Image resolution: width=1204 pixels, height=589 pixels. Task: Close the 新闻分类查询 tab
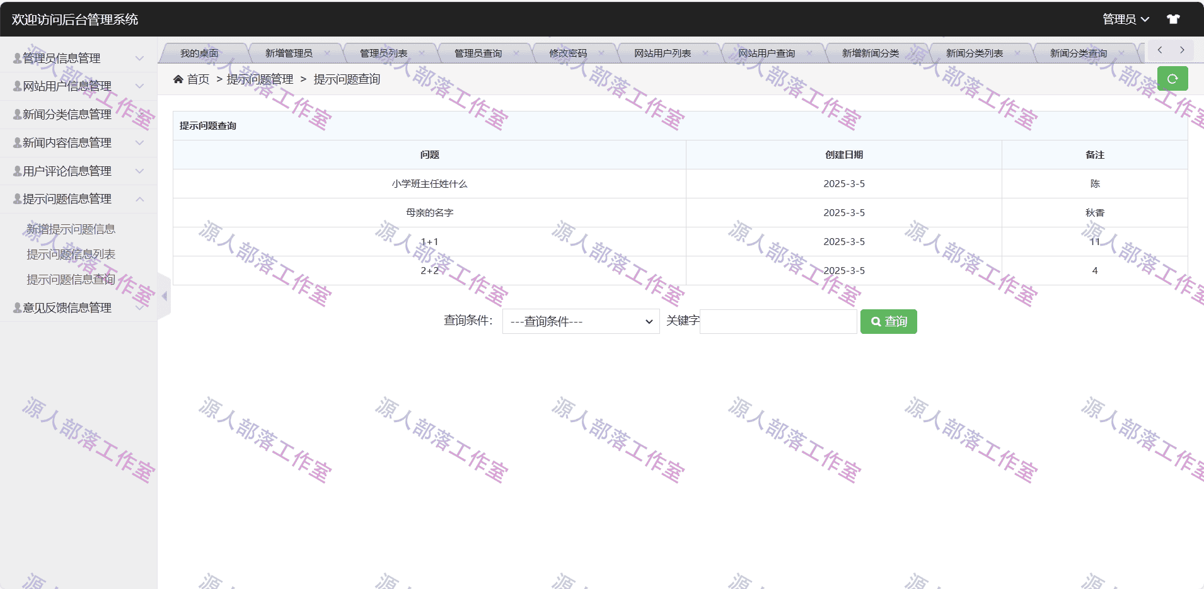(x=1121, y=53)
